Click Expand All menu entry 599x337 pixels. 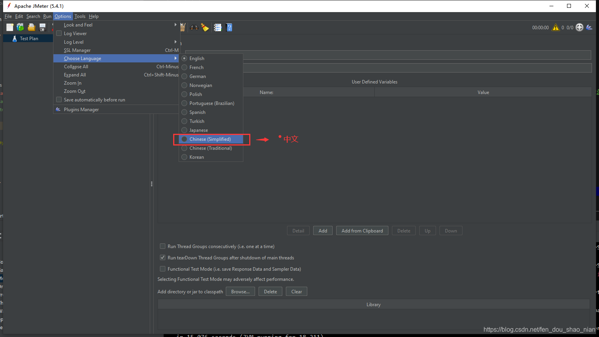click(116, 75)
